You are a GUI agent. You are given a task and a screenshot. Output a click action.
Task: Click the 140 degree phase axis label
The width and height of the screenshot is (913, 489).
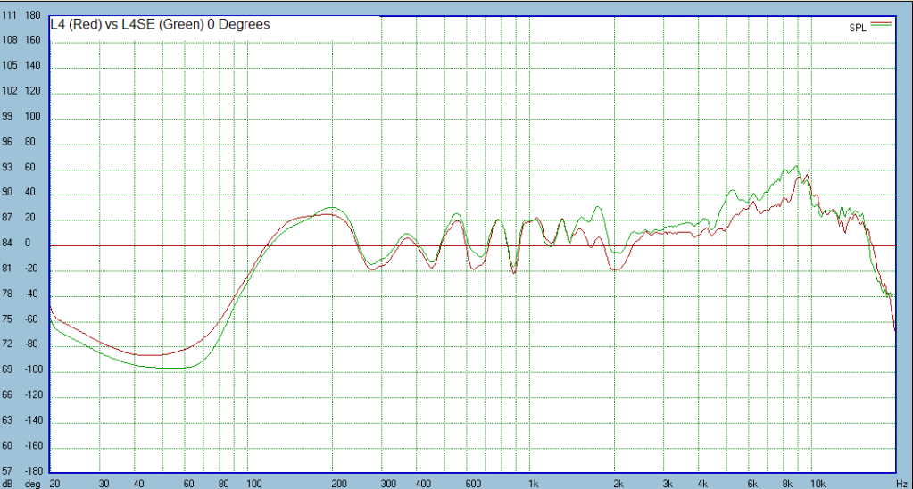(x=33, y=67)
